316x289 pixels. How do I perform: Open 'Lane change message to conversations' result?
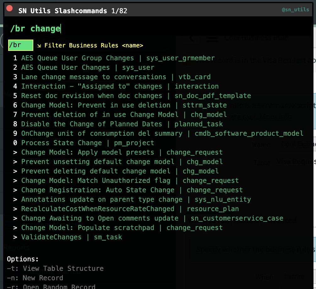pyautogui.click(x=116, y=77)
